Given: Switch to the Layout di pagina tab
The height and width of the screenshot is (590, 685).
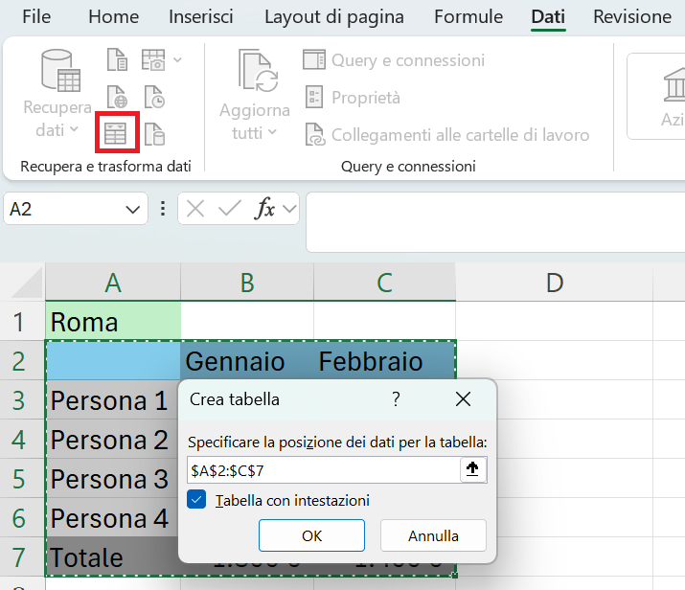Looking at the screenshot, I should [x=334, y=17].
